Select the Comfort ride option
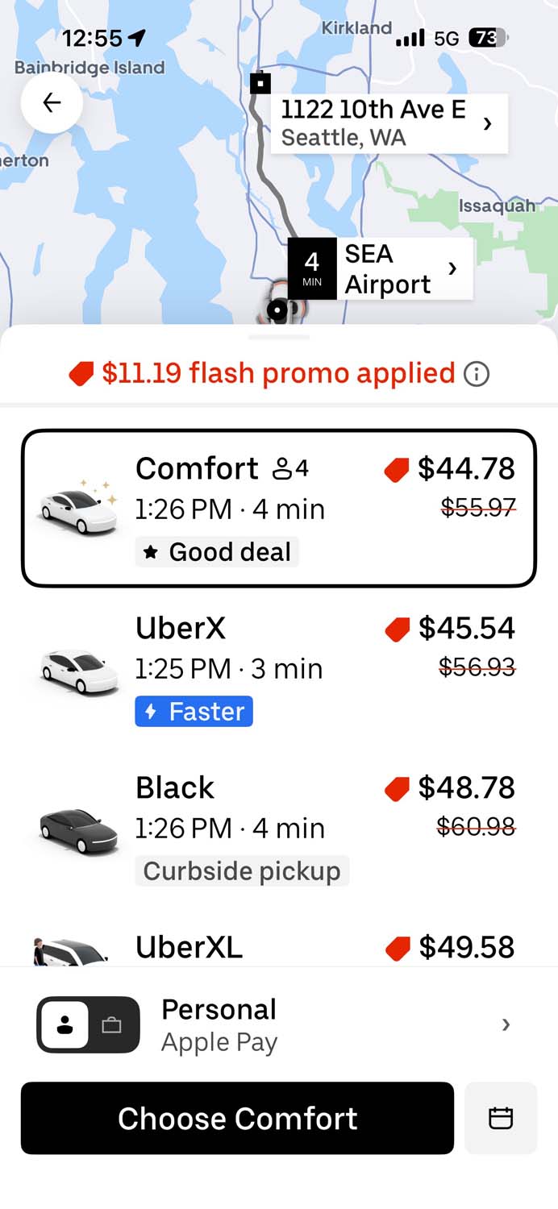 click(x=279, y=509)
